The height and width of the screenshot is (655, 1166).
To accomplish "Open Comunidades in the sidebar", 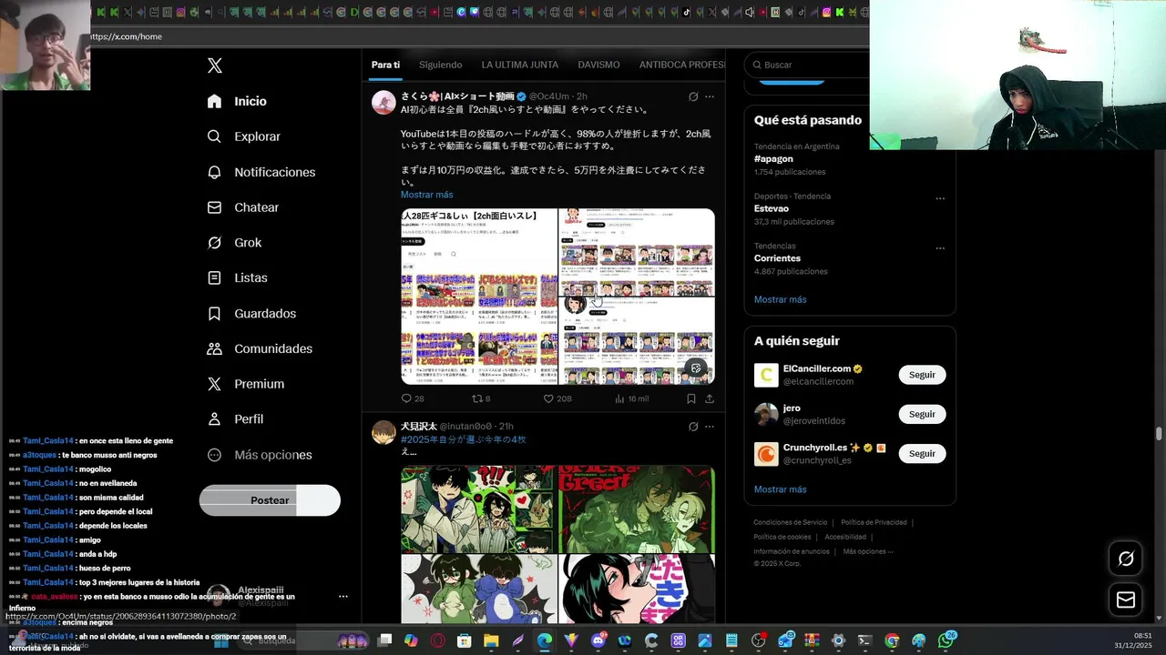I will coord(260,348).
